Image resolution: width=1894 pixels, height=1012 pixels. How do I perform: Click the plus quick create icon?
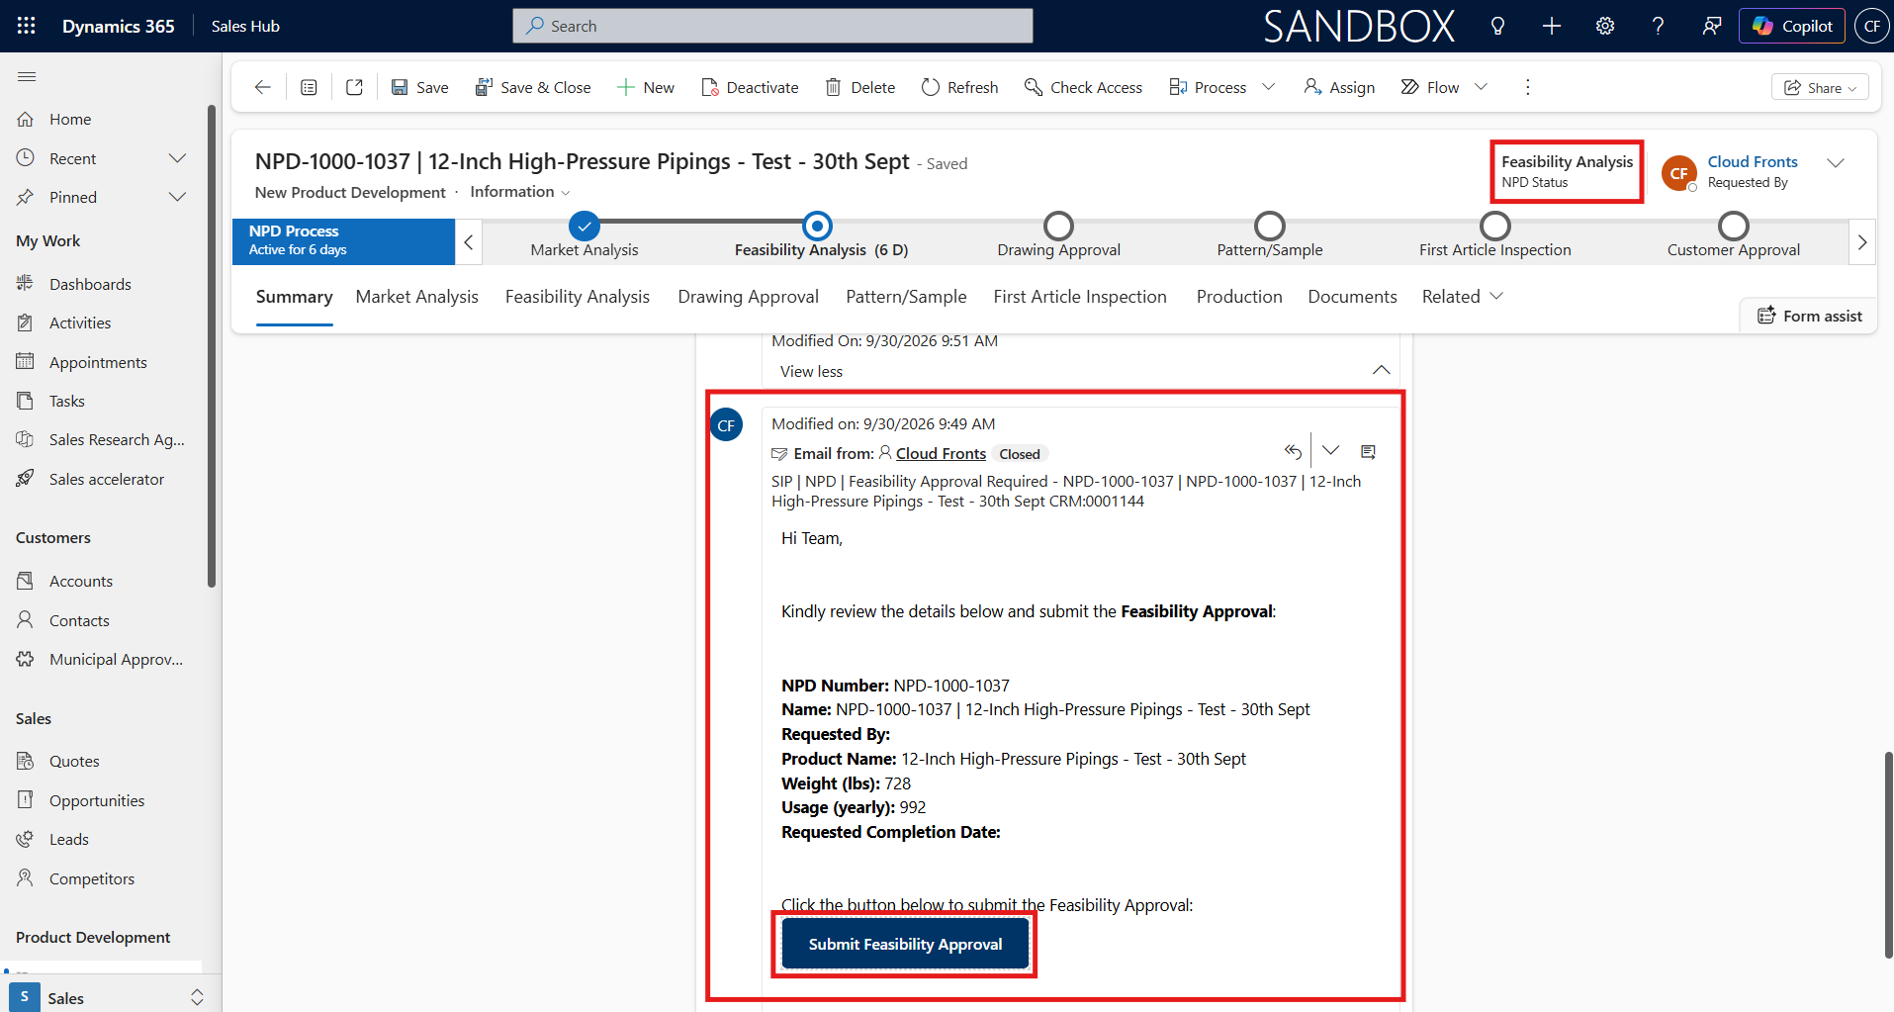[x=1551, y=26]
